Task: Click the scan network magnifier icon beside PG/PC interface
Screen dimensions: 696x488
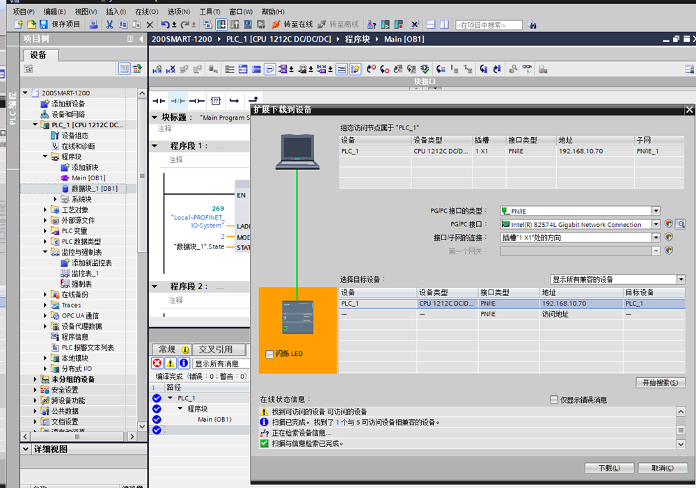Action: [x=681, y=223]
